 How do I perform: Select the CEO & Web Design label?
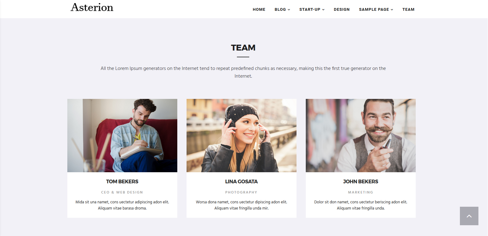pos(122,192)
